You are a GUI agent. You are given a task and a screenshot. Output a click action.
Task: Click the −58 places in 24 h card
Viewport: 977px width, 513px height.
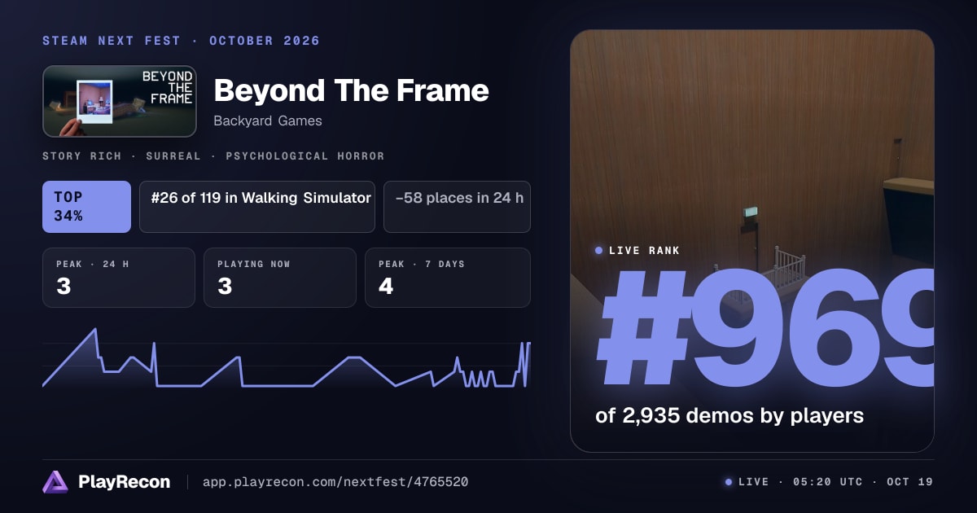click(457, 207)
